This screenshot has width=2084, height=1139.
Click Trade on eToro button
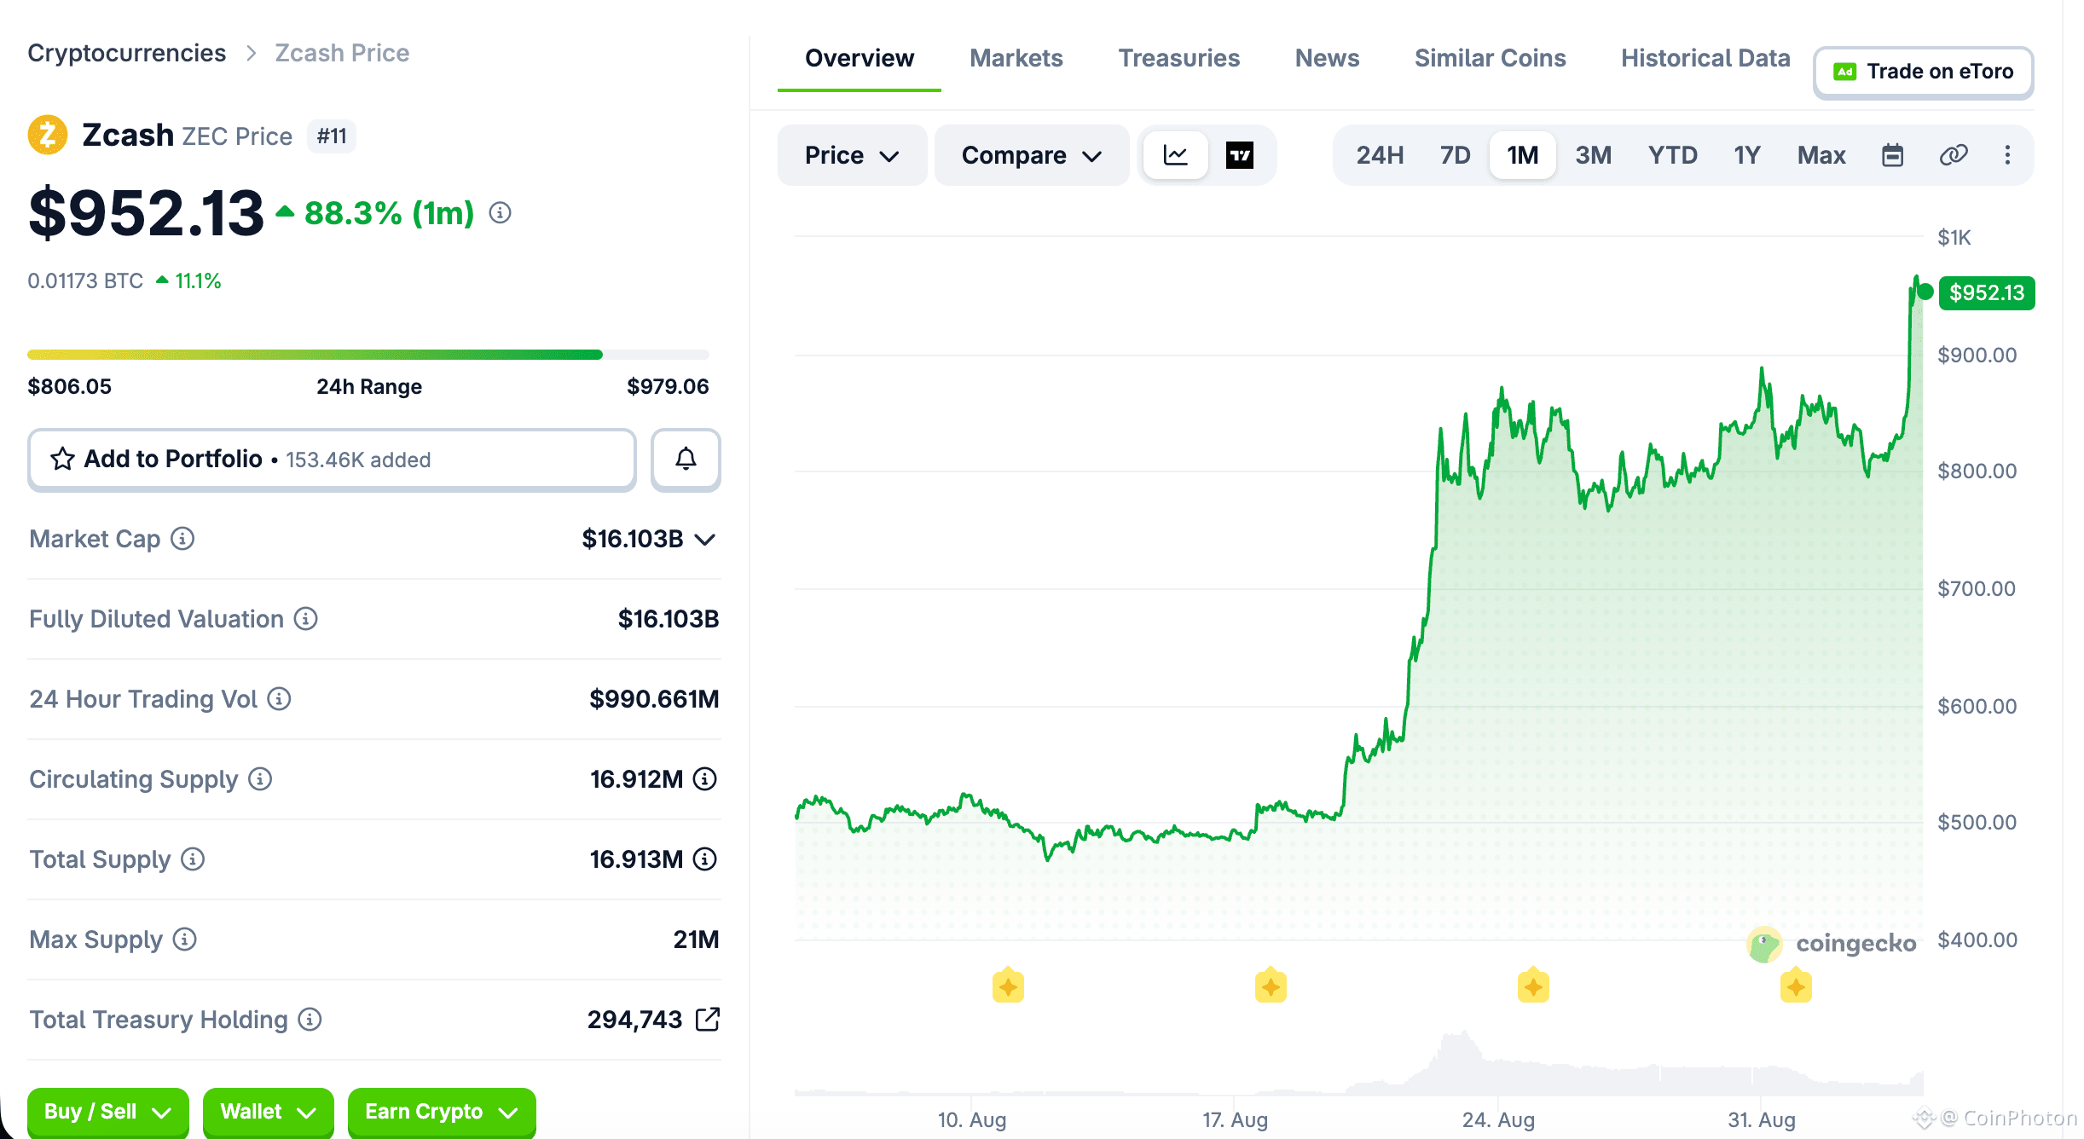tap(1924, 72)
